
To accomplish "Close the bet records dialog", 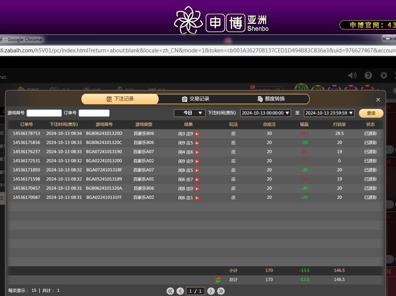I will pyautogui.click(x=378, y=100).
